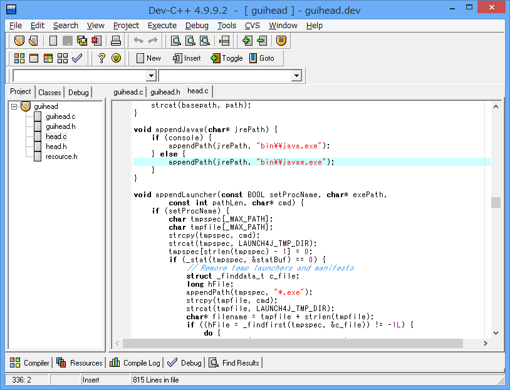Image resolution: width=510 pixels, height=390 pixels.
Task: Open resource.h in project tree
Action: click(61, 157)
